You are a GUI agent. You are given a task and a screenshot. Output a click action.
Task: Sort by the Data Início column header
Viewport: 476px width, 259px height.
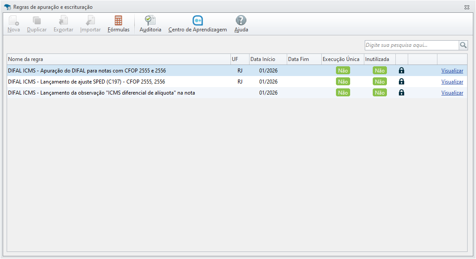[x=268, y=59]
